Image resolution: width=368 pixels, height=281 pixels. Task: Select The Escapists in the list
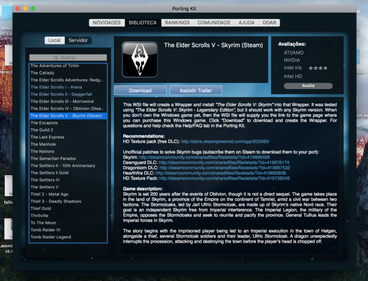[x=68, y=123]
